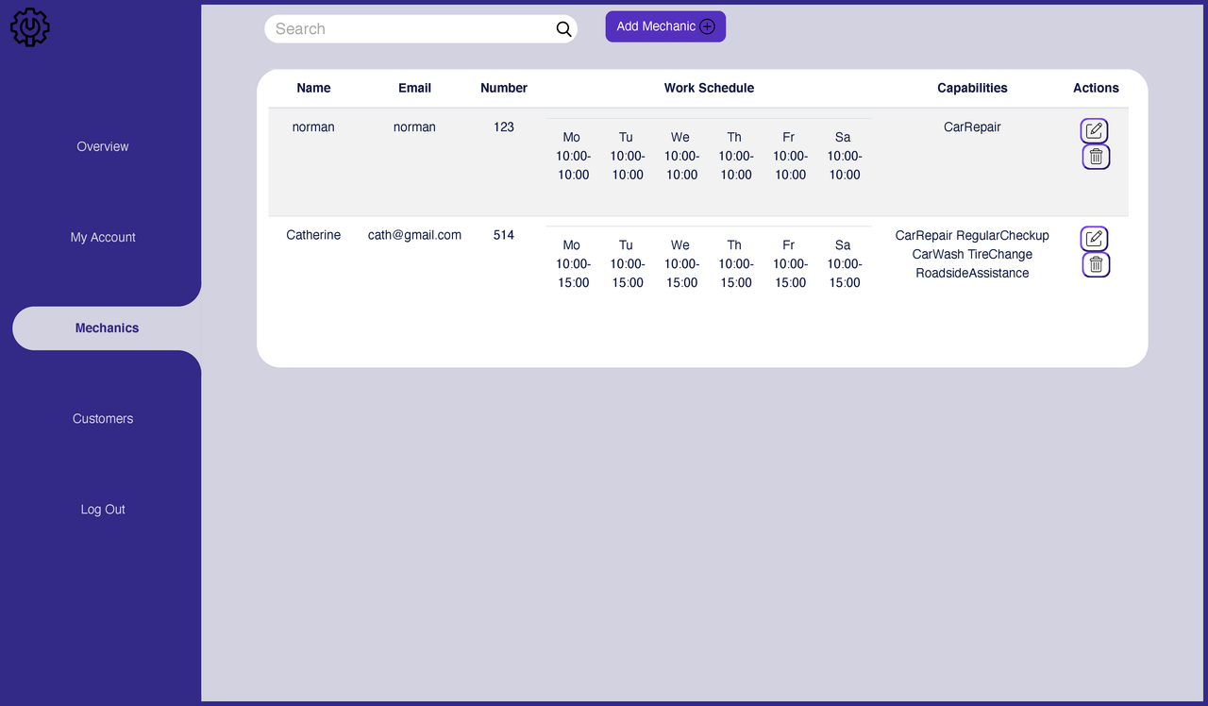The height and width of the screenshot is (706, 1208).
Task: Click Catherine's 'RoadsideAssistance' capability
Action: (x=972, y=273)
